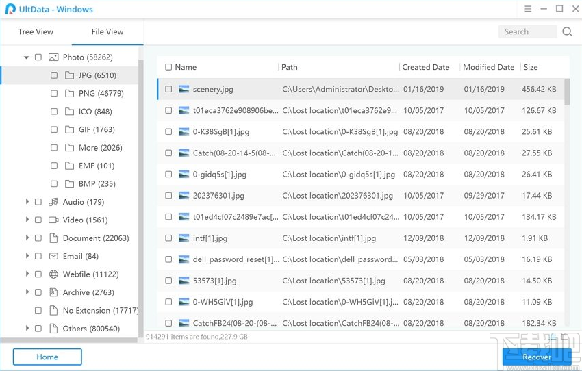Select the GIF (1763) folder label
Image resolution: width=582 pixels, height=371 pixels.
97,129
